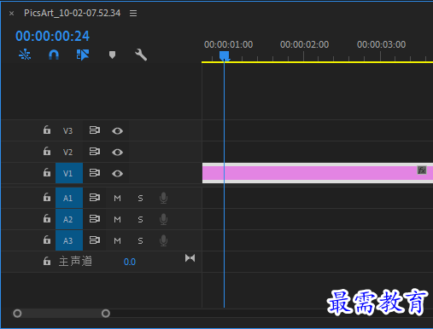Click the ruler at 00:00:01:00
433x329 pixels.
click(228, 44)
